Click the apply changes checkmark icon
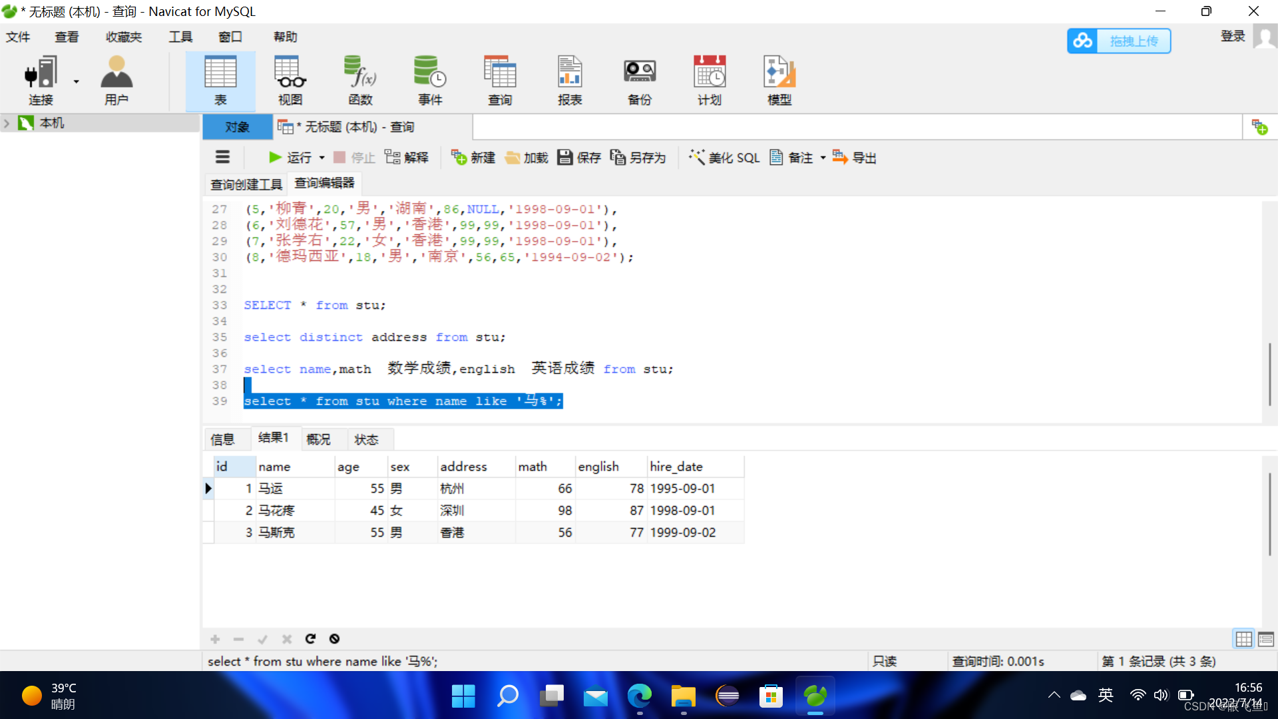Screen dimensions: 1278x719 point(262,639)
